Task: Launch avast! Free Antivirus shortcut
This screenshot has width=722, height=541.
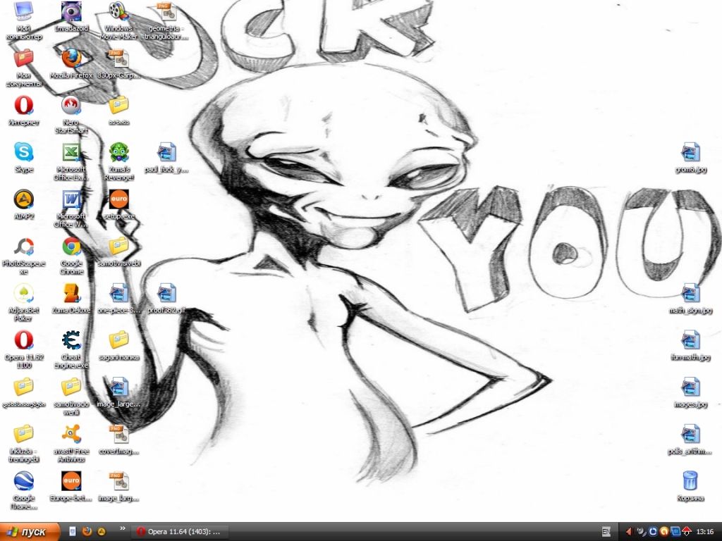Action: click(x=71, y=435)
